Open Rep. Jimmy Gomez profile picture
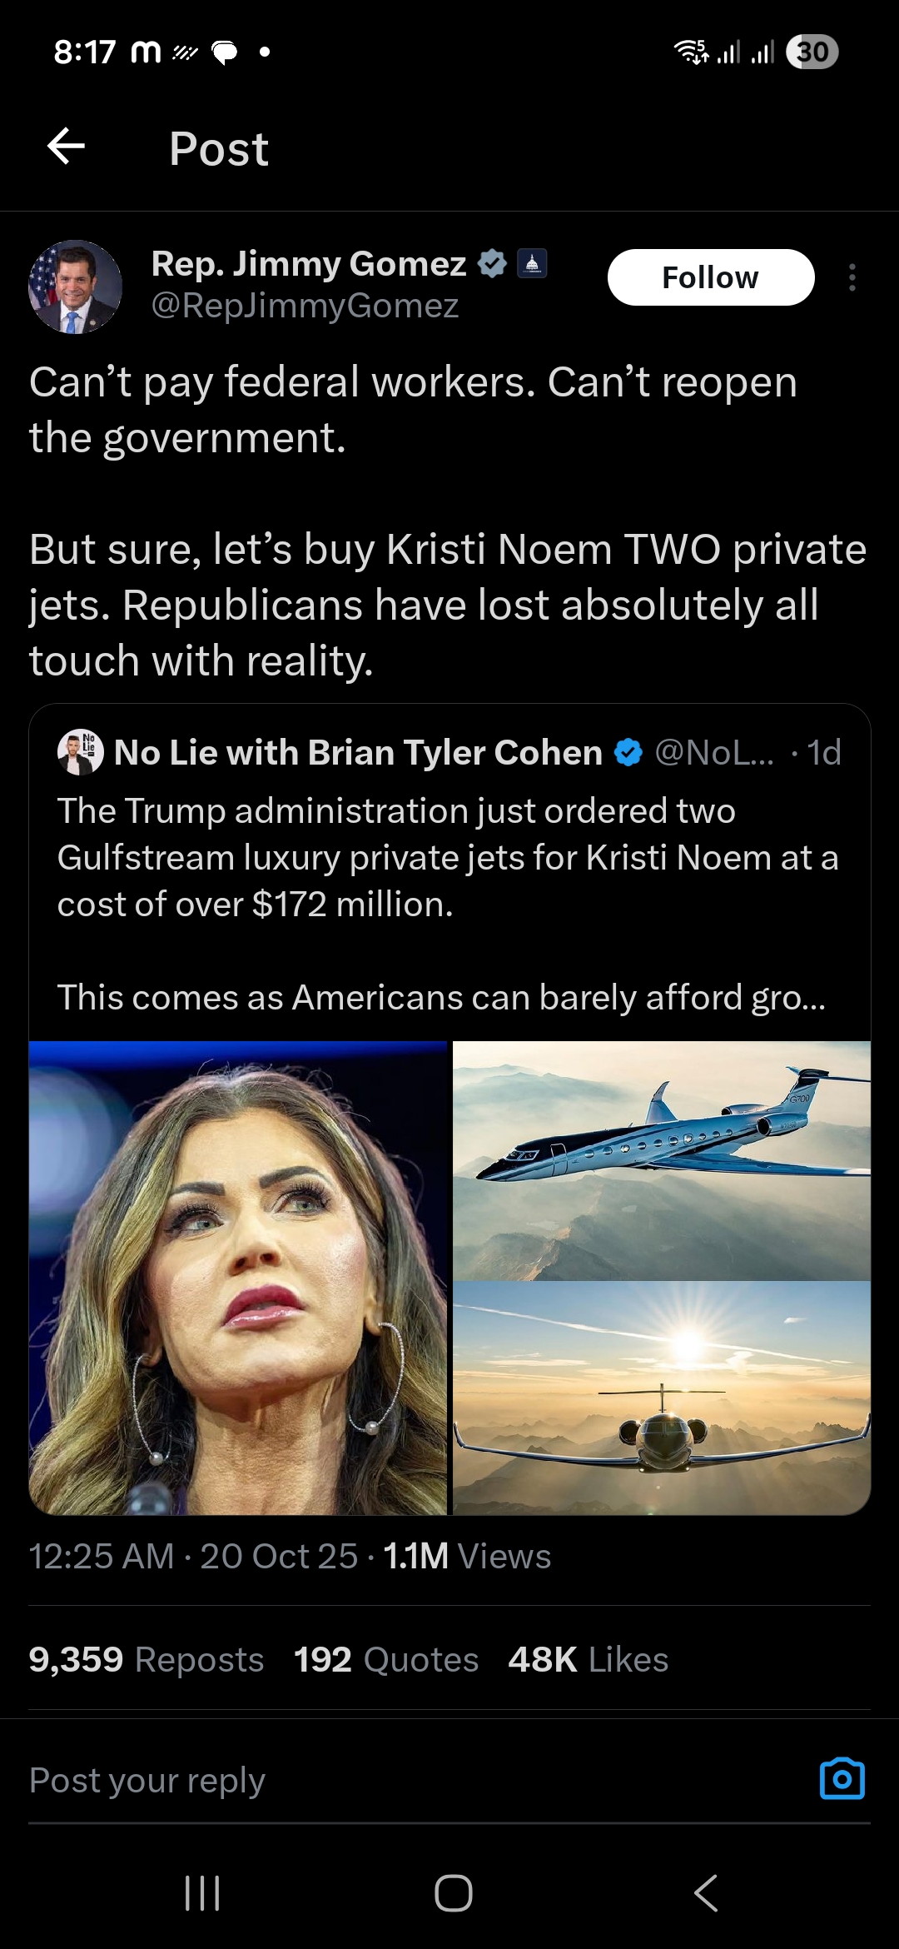The image size is (899, 1949). [x=75, y=287]
